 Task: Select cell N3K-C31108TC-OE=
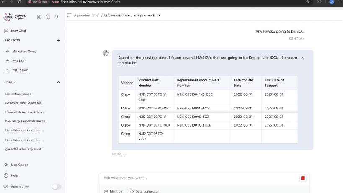(154, 125)
